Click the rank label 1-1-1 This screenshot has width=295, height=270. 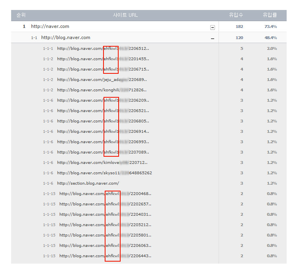(x=48, y=48)
